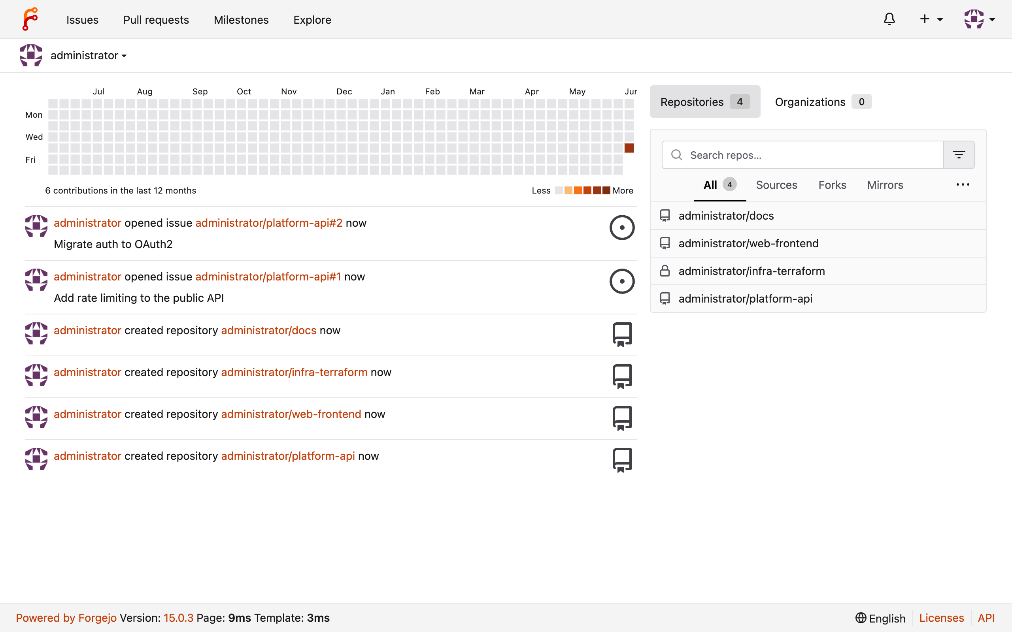The image size is (1012, 632).
Task: Open the plus create-new menu
Action: [x=931, y=19]
